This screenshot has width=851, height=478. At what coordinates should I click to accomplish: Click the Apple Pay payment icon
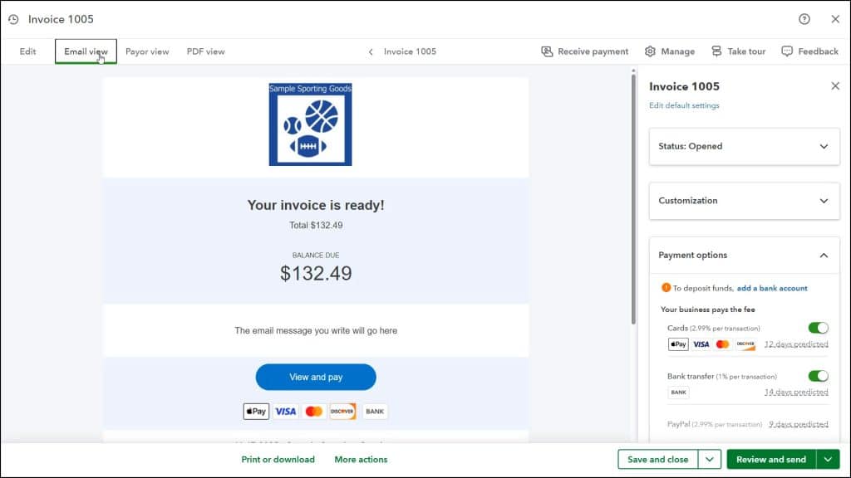[255, 411]
